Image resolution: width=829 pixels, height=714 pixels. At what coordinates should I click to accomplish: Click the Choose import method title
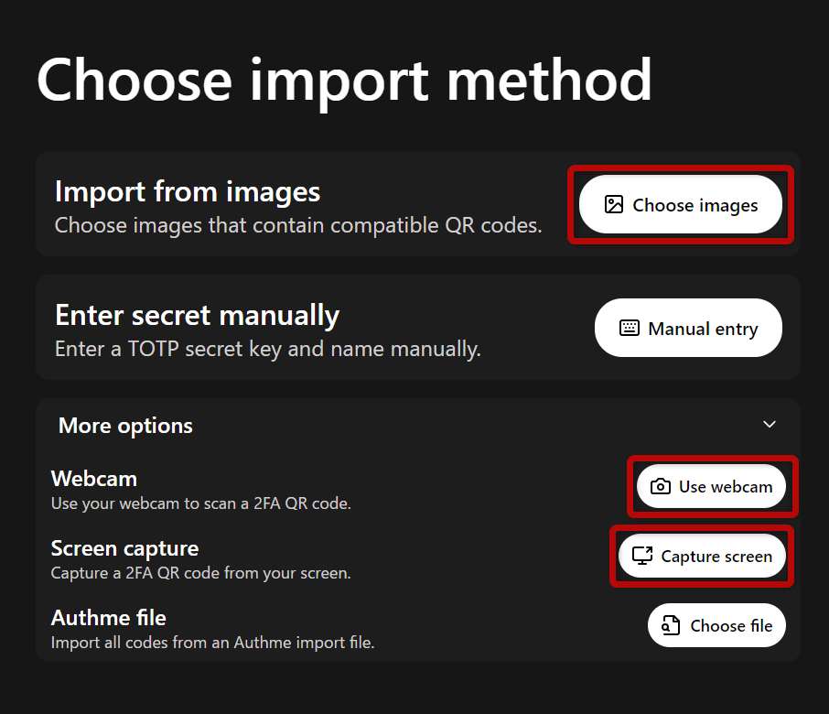(345, 81)
